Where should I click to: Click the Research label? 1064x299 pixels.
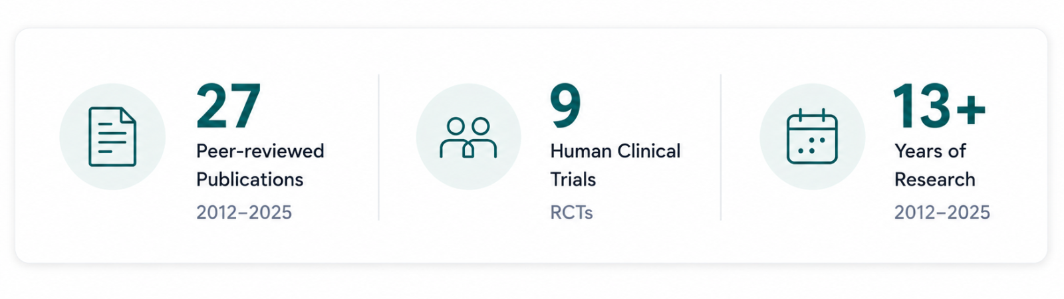[934, 179]
